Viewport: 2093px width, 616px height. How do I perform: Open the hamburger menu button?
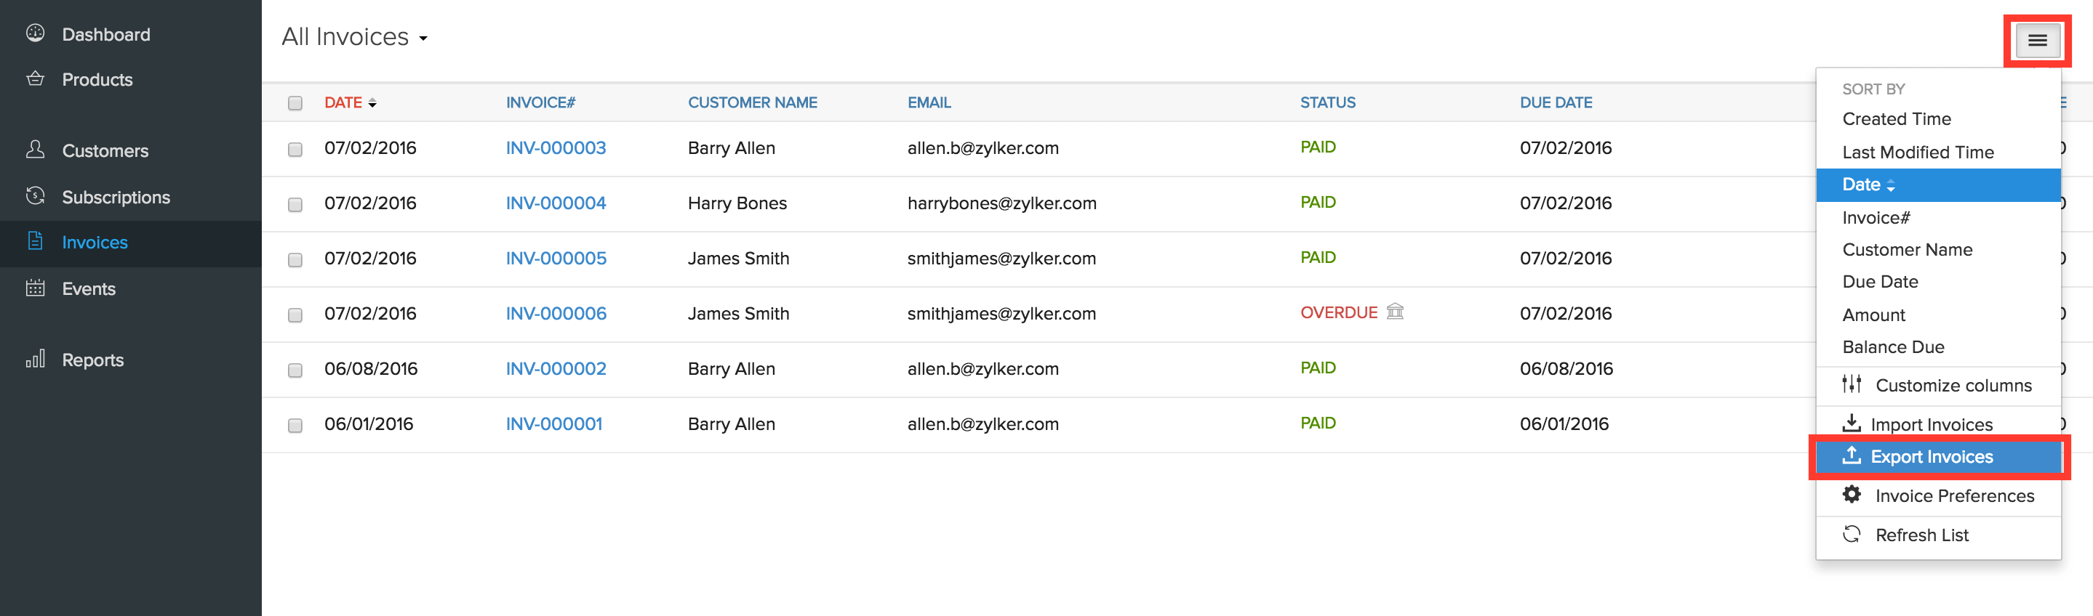pyautogui.click(x=2036, y=41)
